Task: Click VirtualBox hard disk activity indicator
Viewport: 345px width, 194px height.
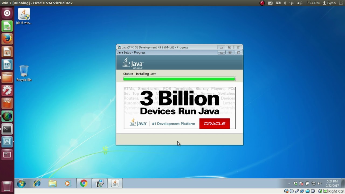Action: click(x=287, y=191)
